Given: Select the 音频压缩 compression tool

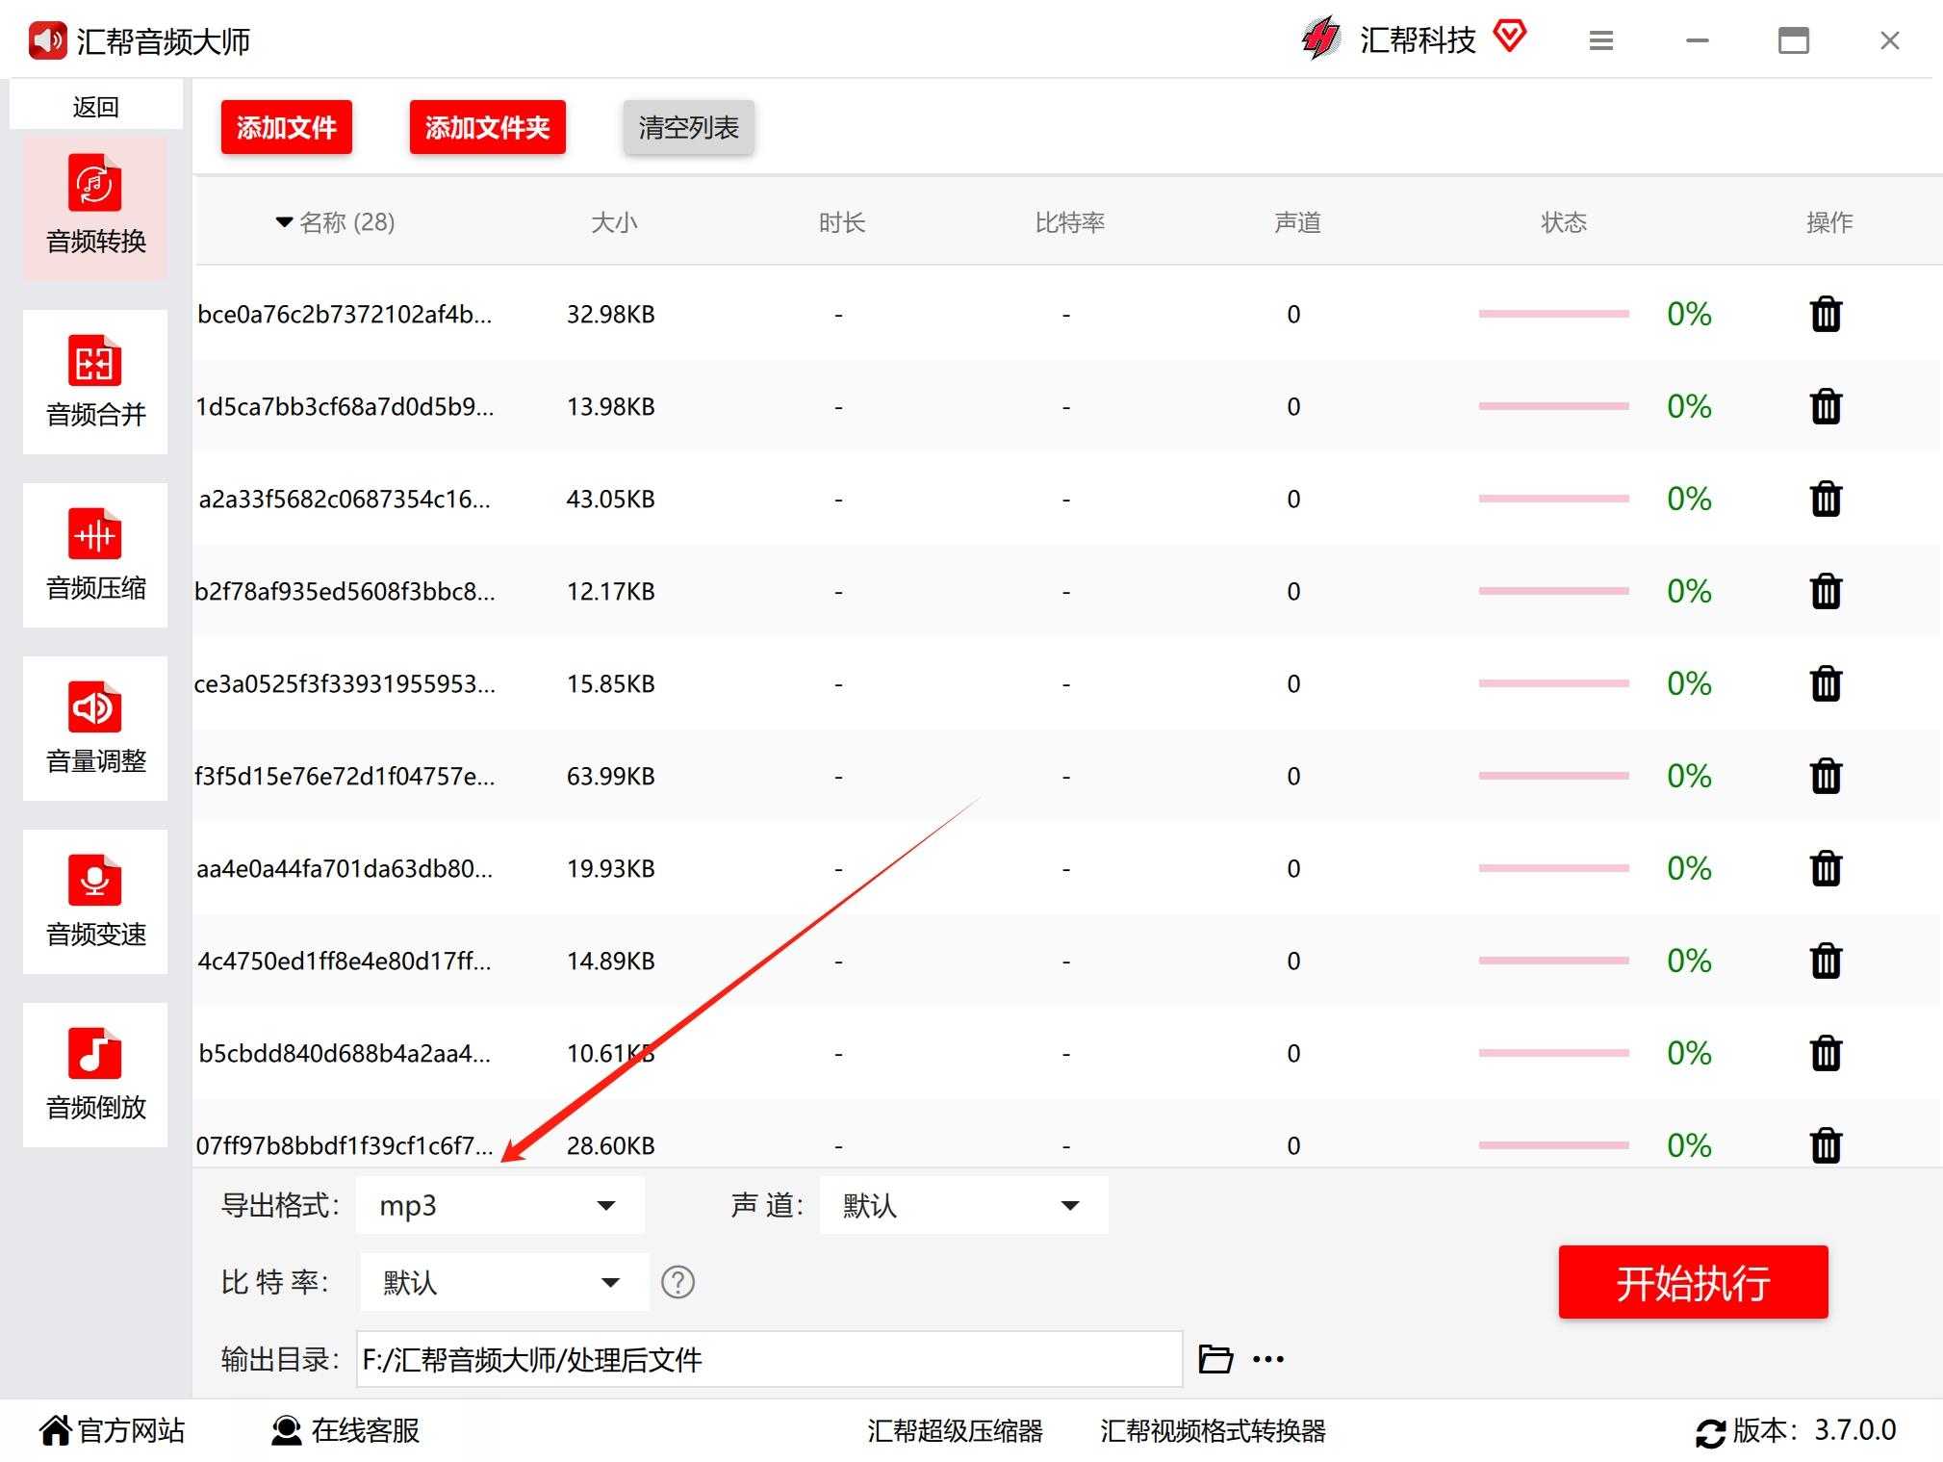Looking at the screenshot, I should [x=93, y=555].
